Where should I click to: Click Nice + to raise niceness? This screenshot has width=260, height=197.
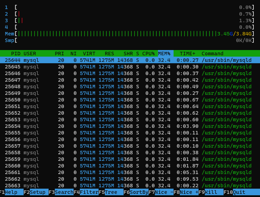click(x=189, y=192)
